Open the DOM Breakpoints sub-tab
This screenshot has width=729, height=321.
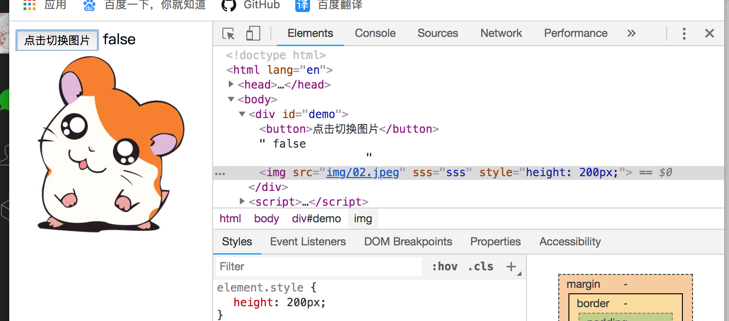pos(408,242)
